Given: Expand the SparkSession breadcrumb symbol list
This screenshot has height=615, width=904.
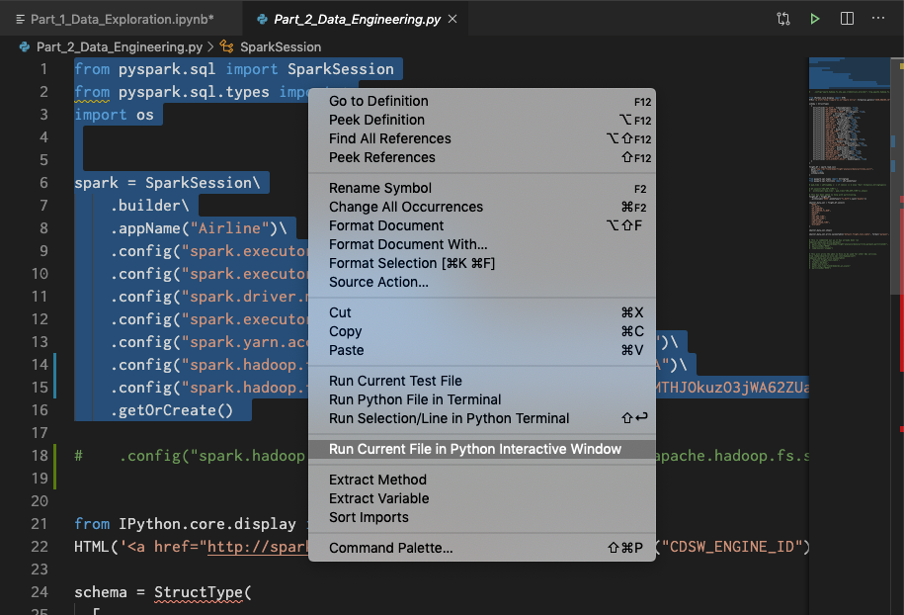Looking at the screenshot, I should point(281,46).
